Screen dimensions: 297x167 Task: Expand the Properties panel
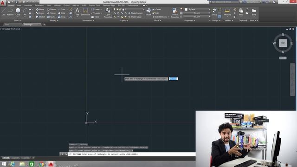190,20
